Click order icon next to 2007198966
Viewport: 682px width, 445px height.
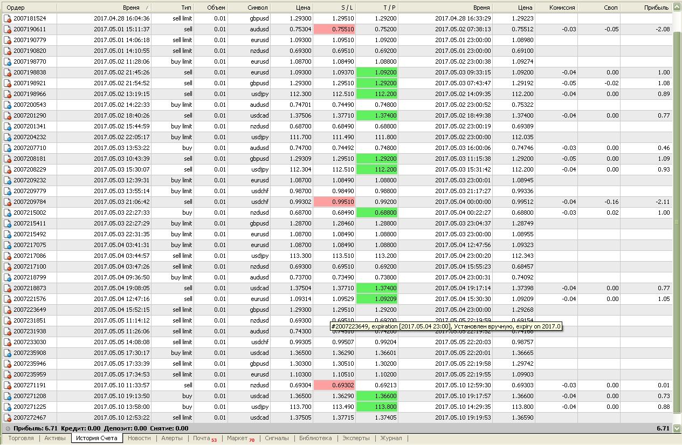[x=8, y=94]
